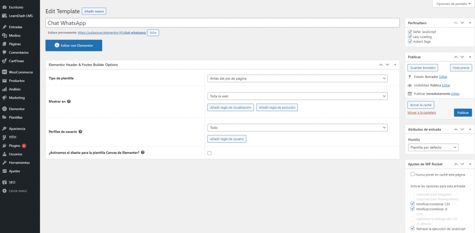The width and height of the screenshot is (475, 233).
Task: Click the Herramientas wrench icon
Action: pyautogui.click(x=4, y=163)
